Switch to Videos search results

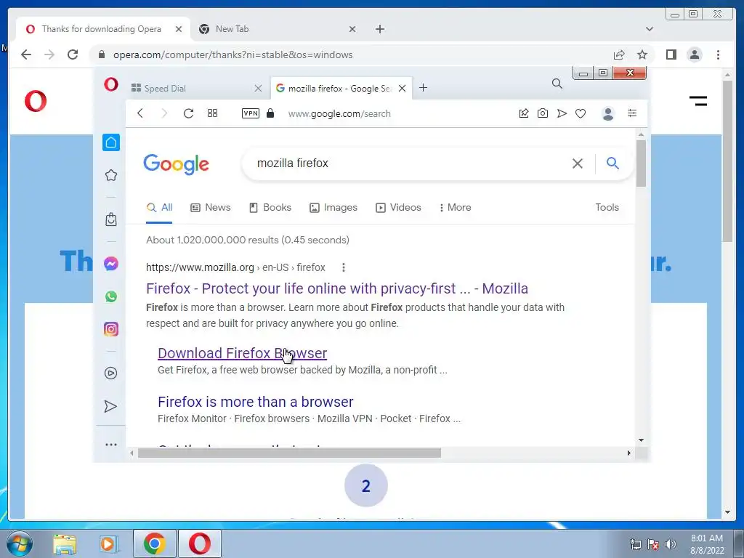pos(398,207)
